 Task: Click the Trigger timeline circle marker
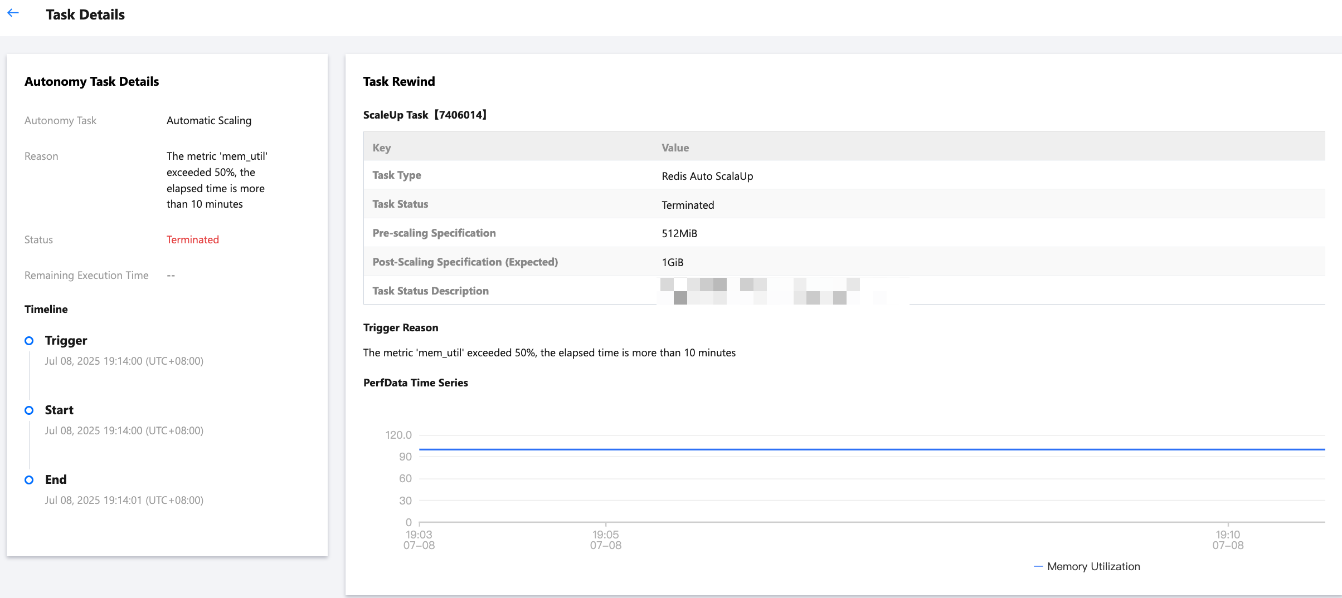tap(29, 341)
